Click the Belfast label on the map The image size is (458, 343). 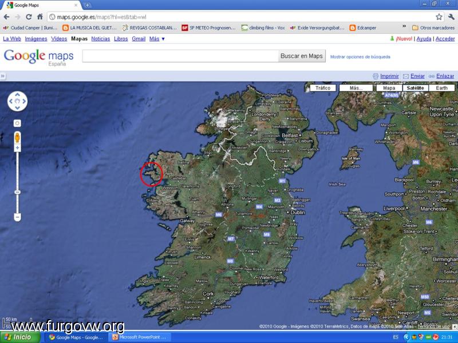point(290,135)
